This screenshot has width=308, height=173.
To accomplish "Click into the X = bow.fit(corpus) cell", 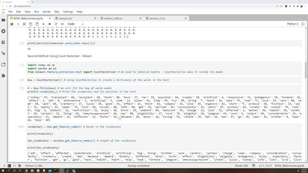I will (164, 90).
